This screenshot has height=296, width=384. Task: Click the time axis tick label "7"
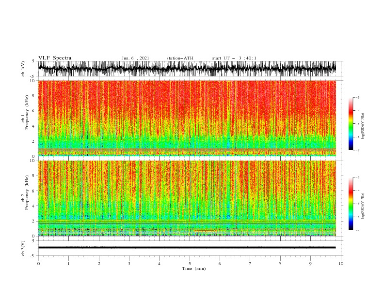pyautogui.click(x=250, y=264)
